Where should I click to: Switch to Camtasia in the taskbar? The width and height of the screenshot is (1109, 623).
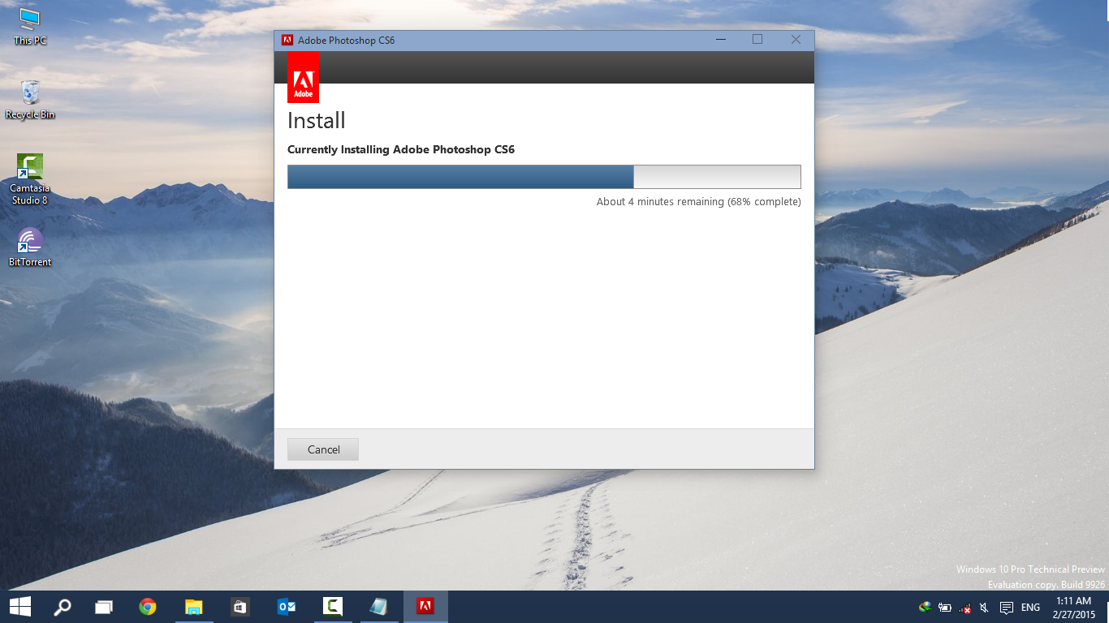click(x=332, y=607)
